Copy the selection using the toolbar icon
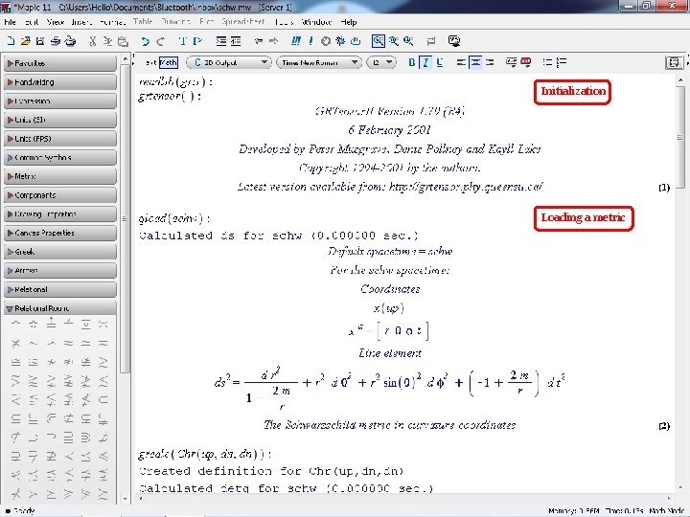Image resolution: width=690 pixels, height=517 pixels. 107,41
